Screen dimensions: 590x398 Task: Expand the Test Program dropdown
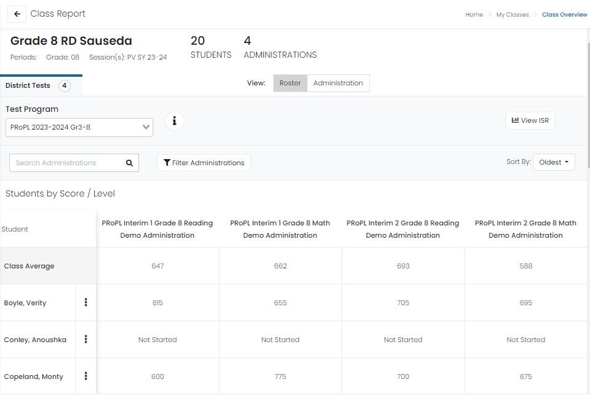click(79, 127)
